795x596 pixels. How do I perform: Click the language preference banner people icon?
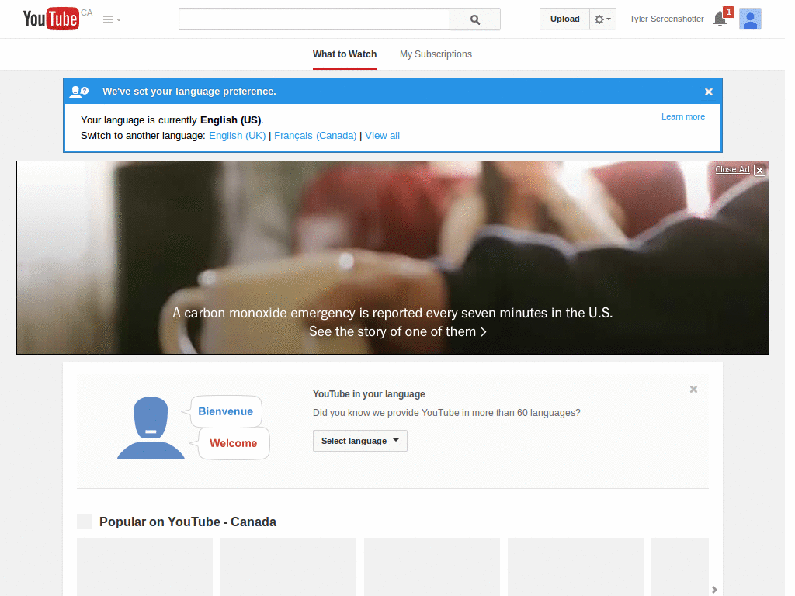coord(79,92)
